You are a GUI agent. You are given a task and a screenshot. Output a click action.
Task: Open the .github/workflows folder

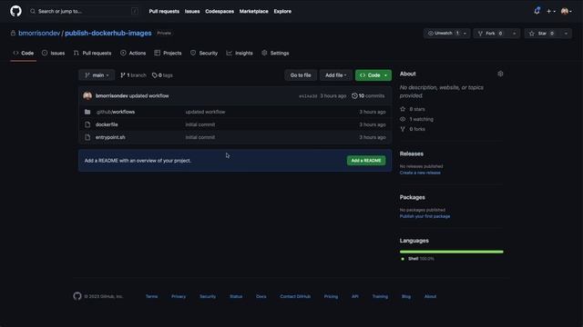(116, 112)
